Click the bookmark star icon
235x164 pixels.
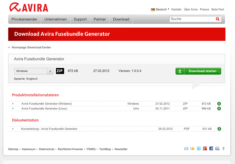[x=192, y=149]
